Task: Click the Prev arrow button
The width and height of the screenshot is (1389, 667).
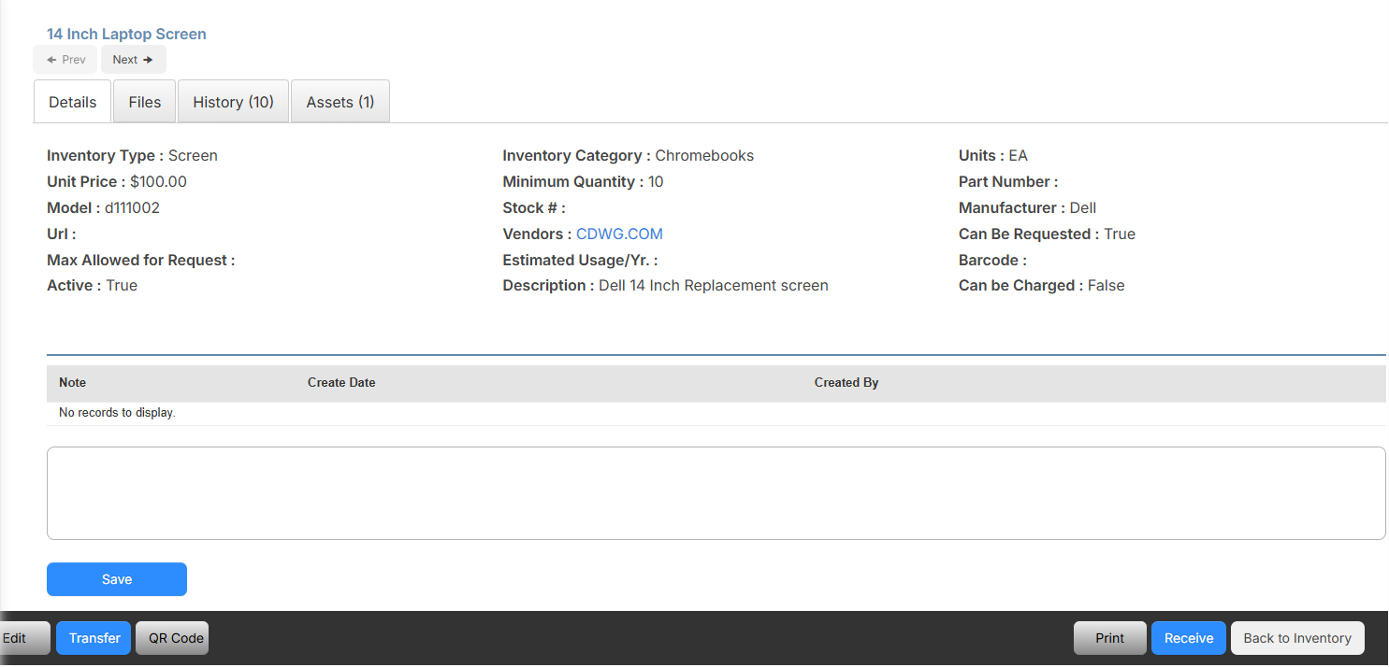Action: (x=65, y=59)
